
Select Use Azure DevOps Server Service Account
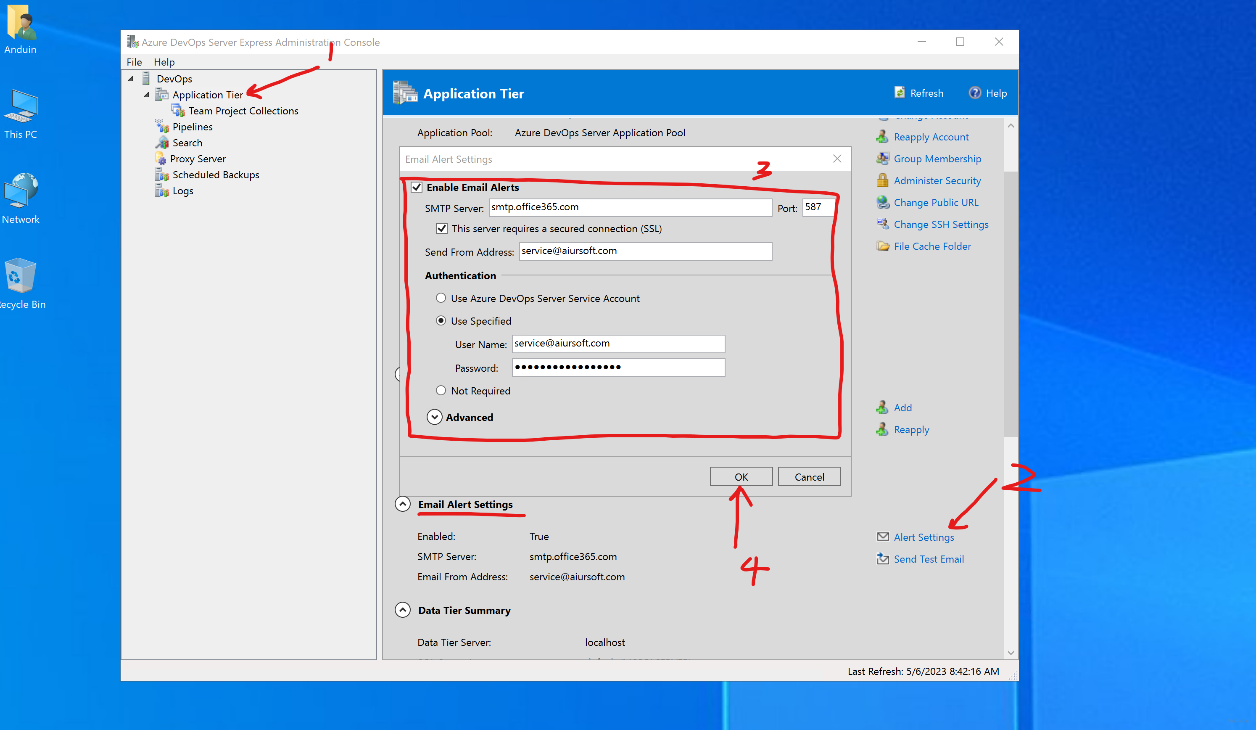[x=441, y=298]
